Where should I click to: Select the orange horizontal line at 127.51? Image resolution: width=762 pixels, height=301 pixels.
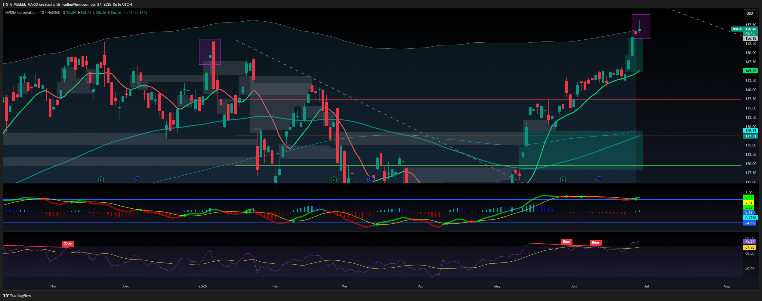tap(488, 136)
